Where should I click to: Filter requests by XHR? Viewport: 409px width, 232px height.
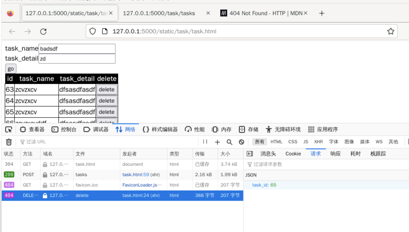(318, 142)
